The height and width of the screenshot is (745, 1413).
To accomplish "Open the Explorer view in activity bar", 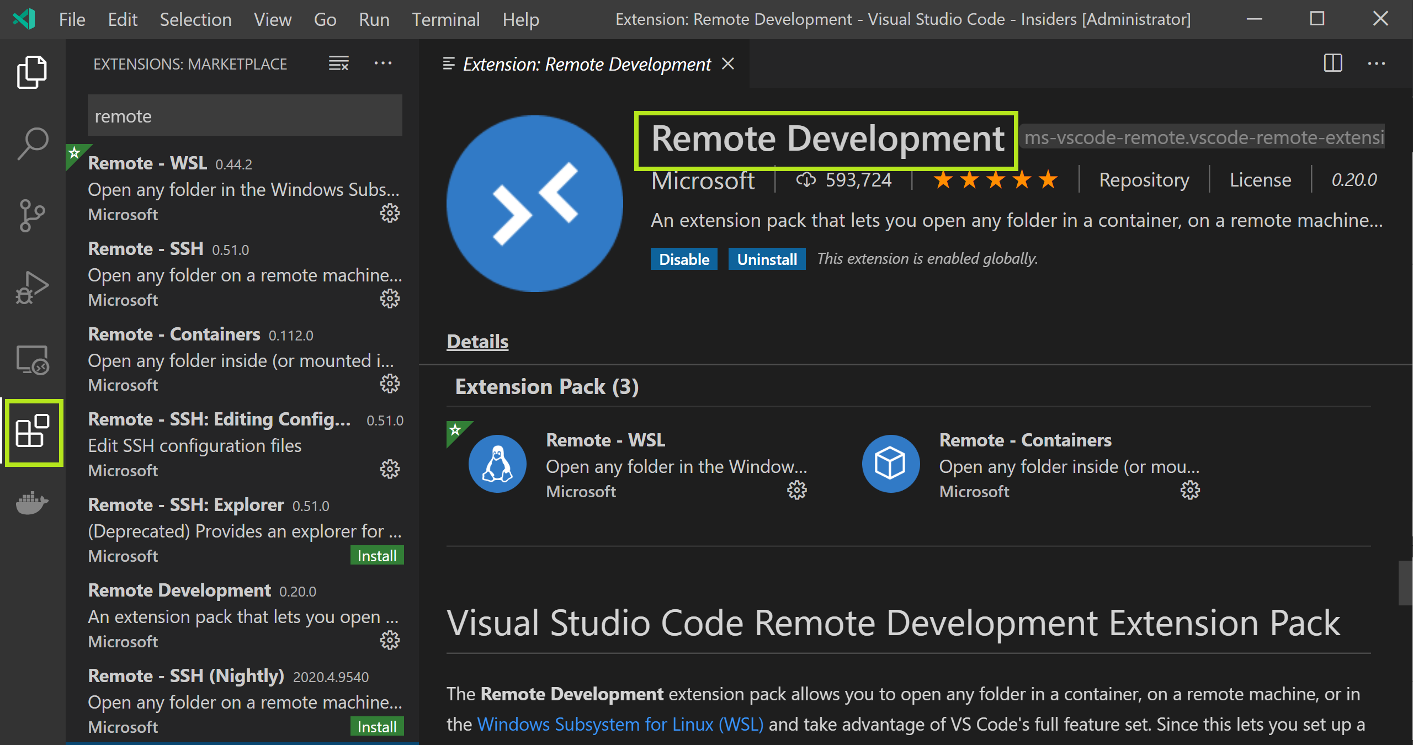I will (32, 72).
